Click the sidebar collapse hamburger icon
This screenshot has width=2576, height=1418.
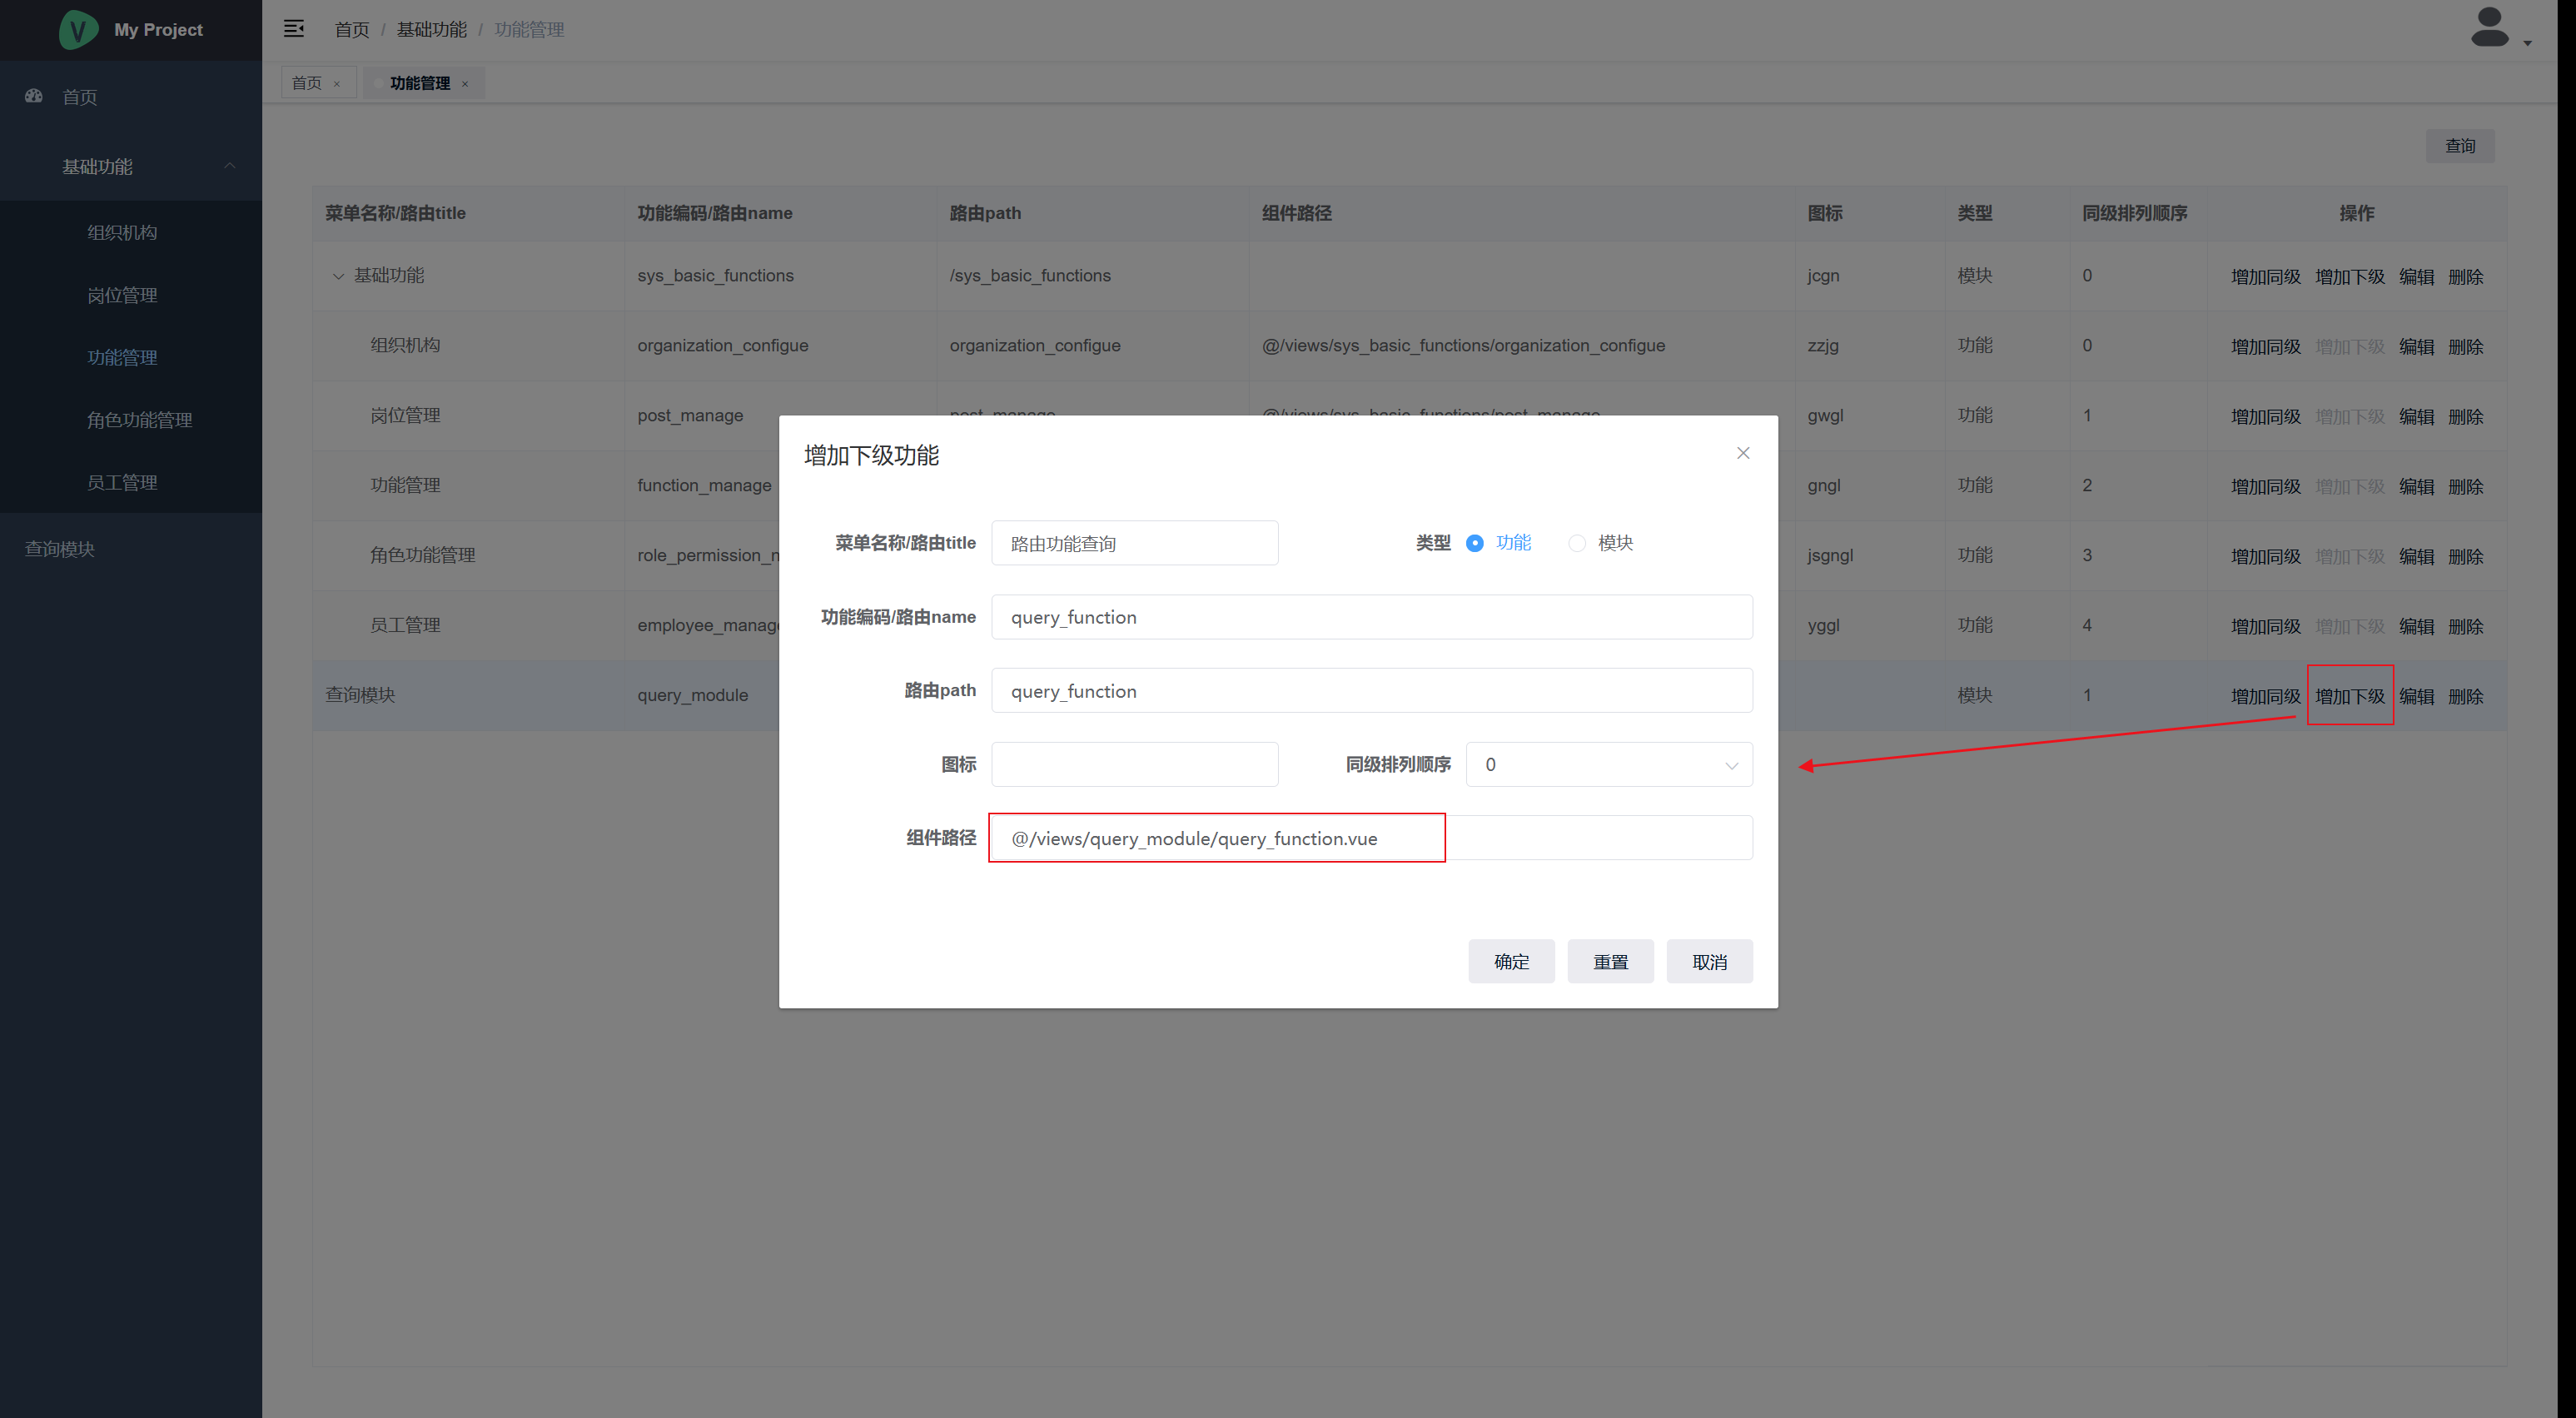(x=293, y=28)
